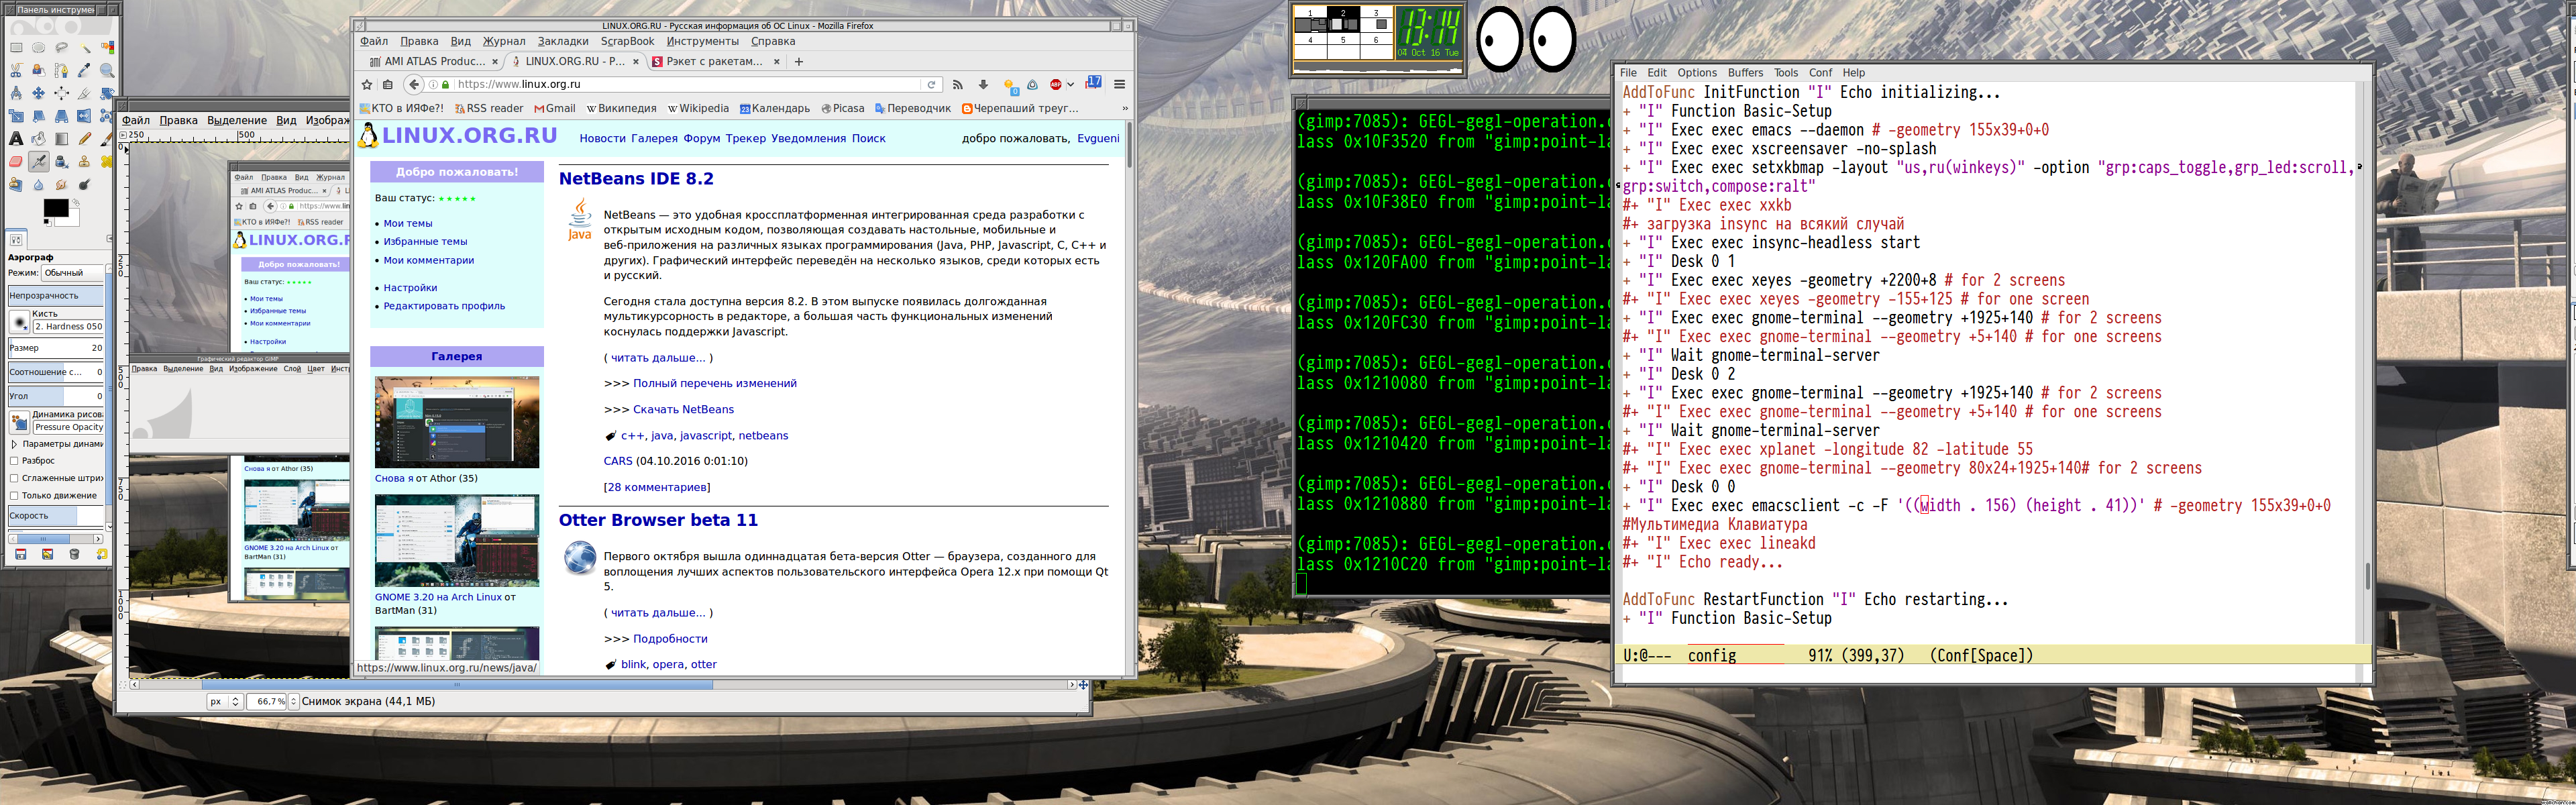Screen dimensions: 2576x805
Task: Select GIMP Rectangle Select tool
Action: [x=16, y=47]
